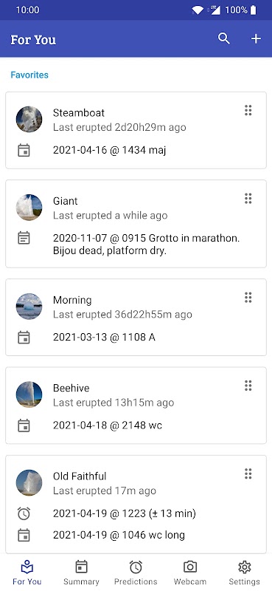Tap the drag handle on the Old Faithful card

click(248, 474)
